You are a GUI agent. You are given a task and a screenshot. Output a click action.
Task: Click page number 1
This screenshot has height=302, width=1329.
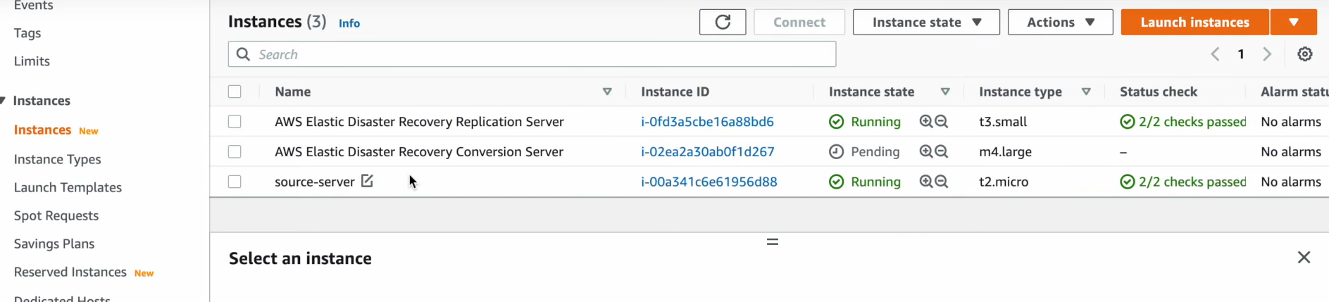pos(1241,54)
